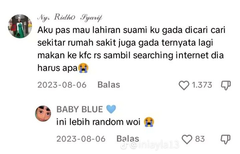
Task: Select the 'ini lebih random woi' reply text
Action: point(98,122)
